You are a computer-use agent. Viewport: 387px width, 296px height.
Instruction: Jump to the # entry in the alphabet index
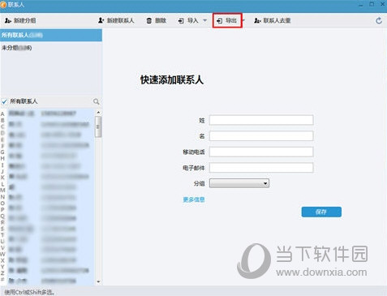[x=2, y=279]
